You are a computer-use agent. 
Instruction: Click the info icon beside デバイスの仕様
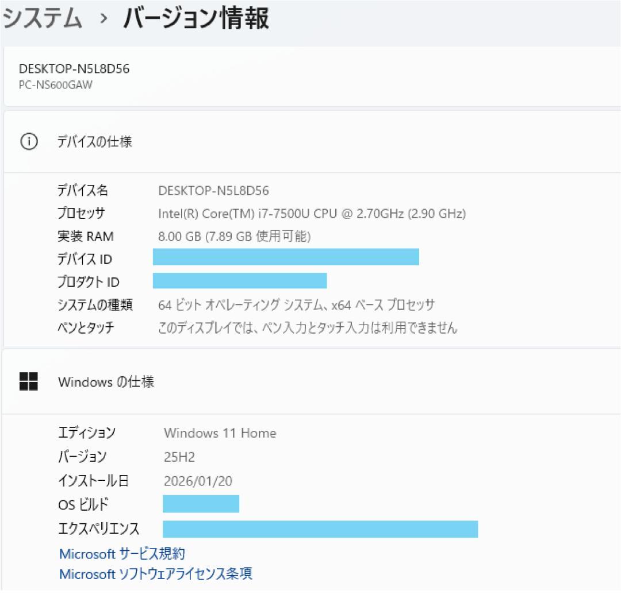point(28,141)
